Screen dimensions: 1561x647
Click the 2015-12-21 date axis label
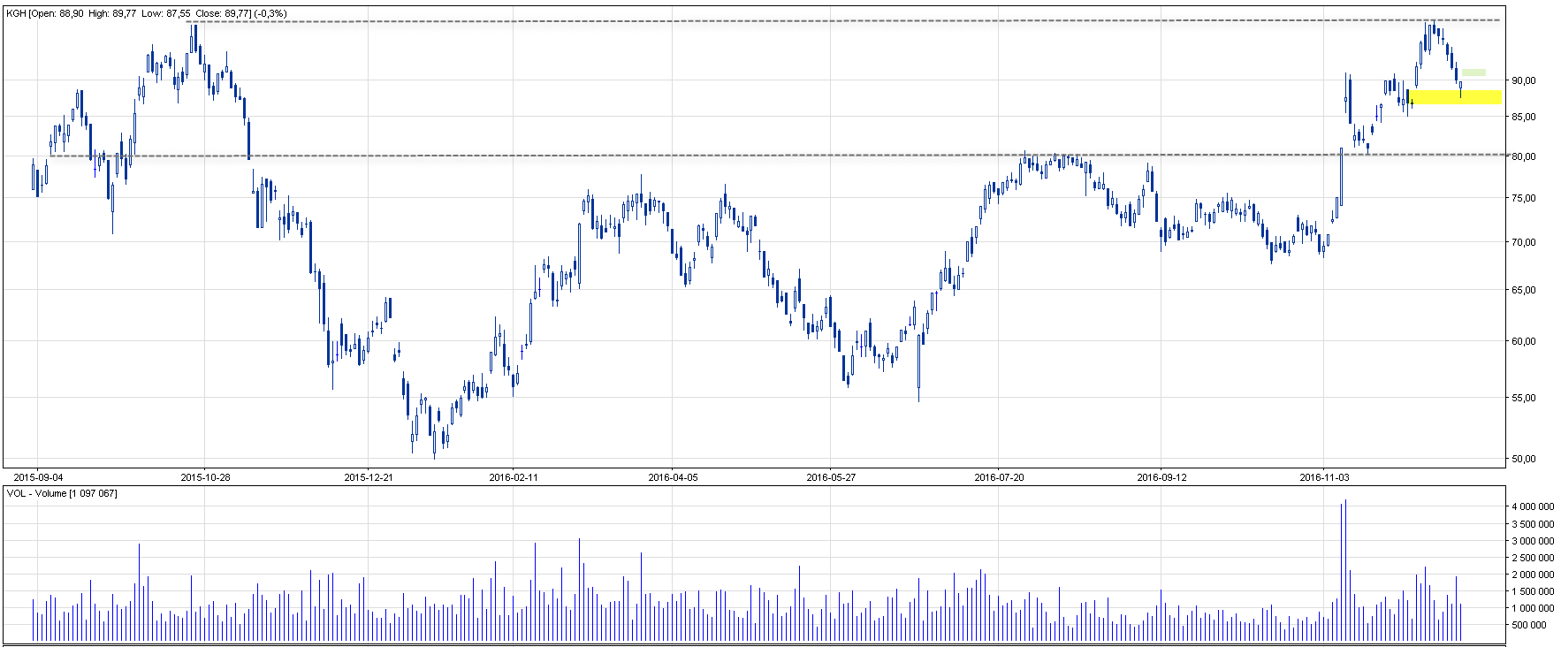pos(369,477)
